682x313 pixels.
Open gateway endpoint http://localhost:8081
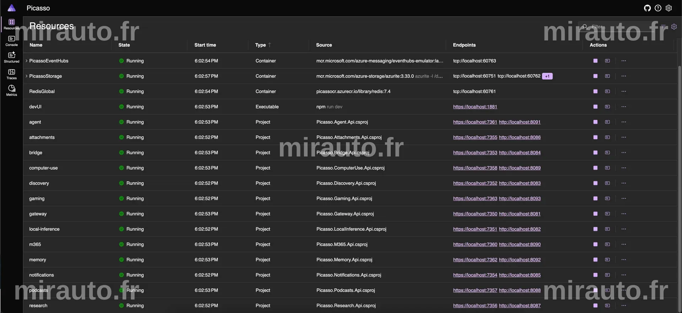520,214
